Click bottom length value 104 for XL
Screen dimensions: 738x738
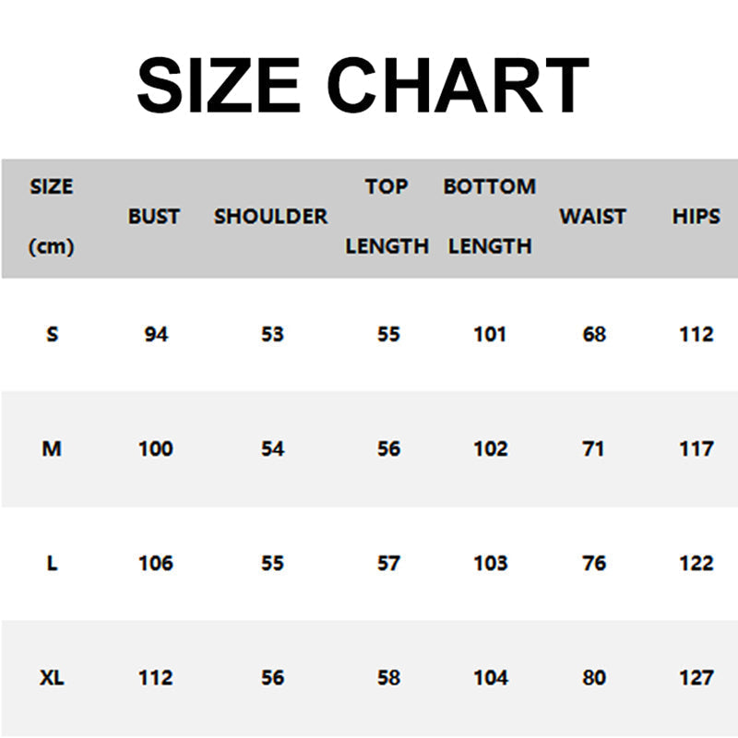pos(490,678)
